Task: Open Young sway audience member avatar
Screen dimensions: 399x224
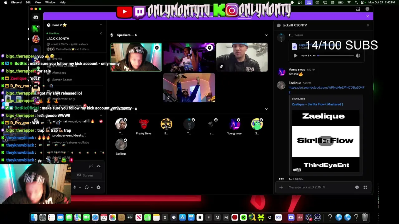Action: click(234, 124)
